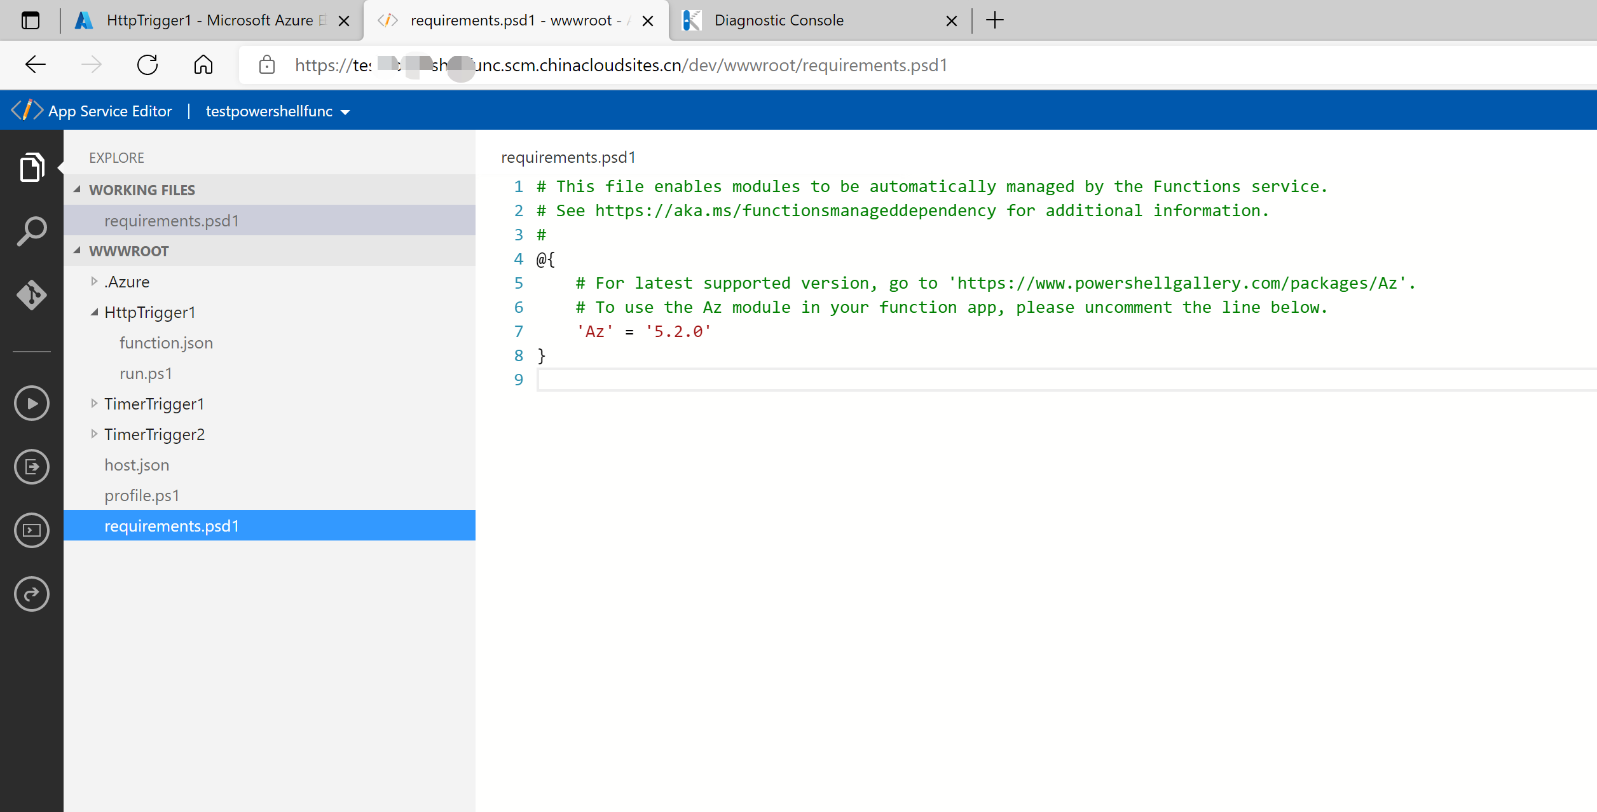This screenshot has height=812, width=1597.
Task: Click the curved arrow icon at sidebar bottom
Action: (x=32, y=594)
